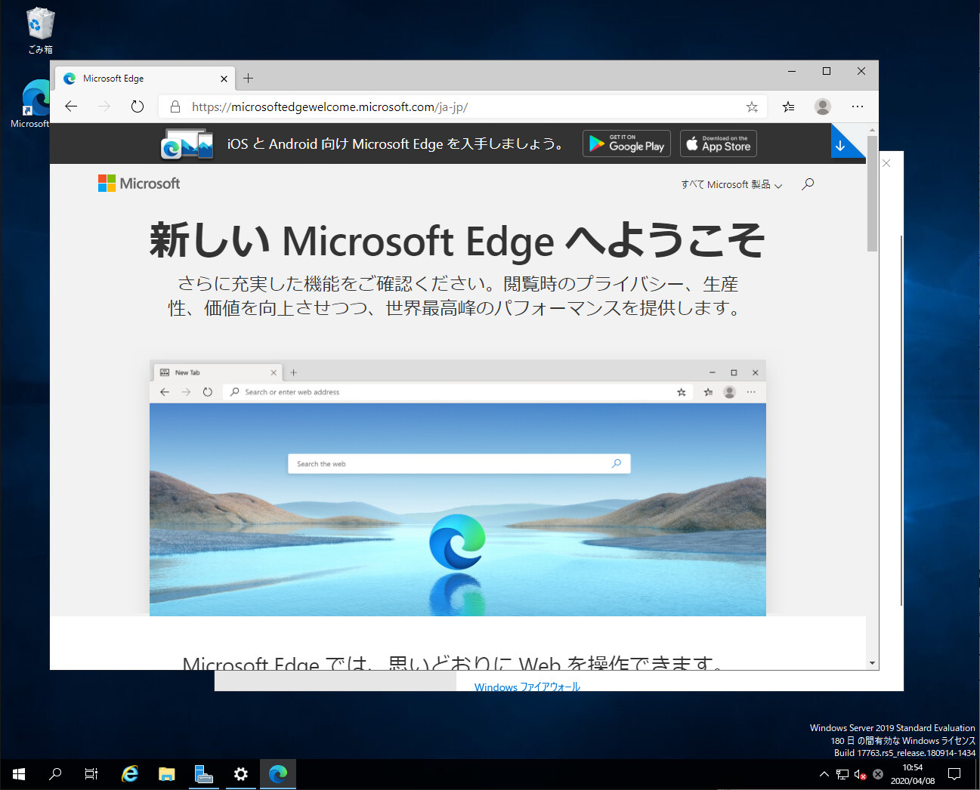Click the Windows ファイアウォール link behind Edge

(x=527, y=687)
